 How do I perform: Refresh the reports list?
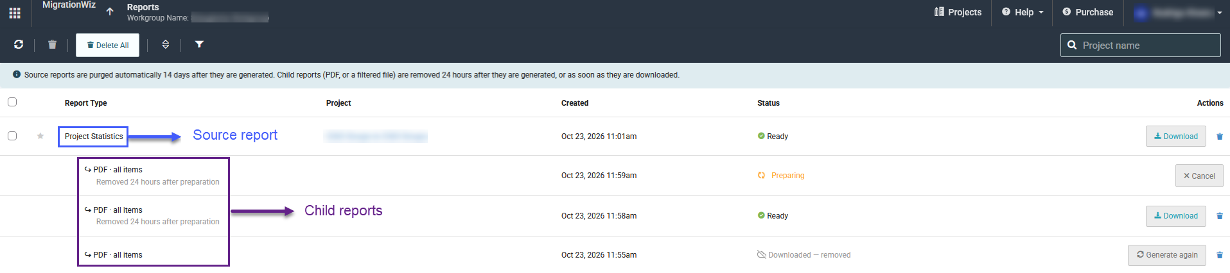tap(19, 44)
